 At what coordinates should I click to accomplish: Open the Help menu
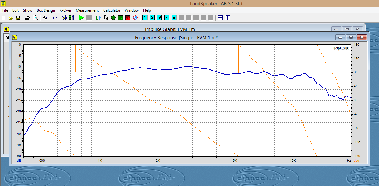[147, 10]
